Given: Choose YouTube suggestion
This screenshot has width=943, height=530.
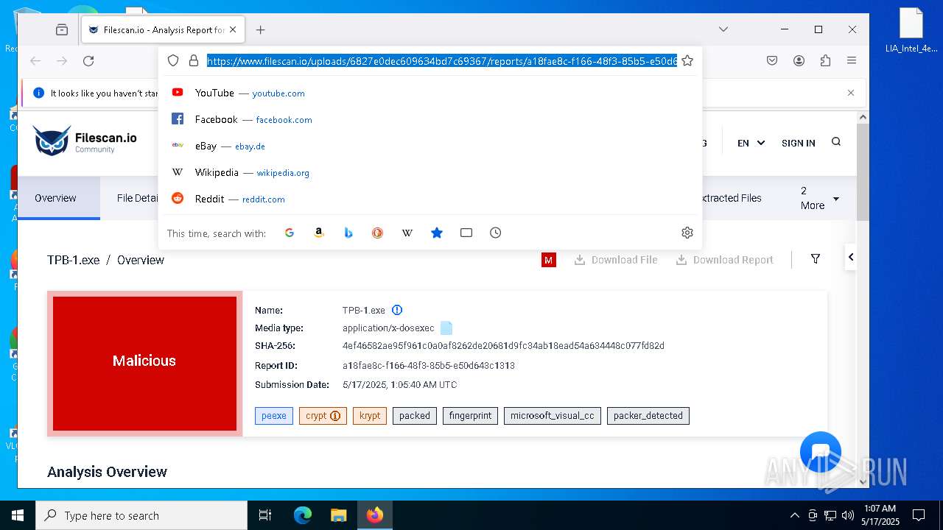Looking at the screenshot, I should [430, 93].
